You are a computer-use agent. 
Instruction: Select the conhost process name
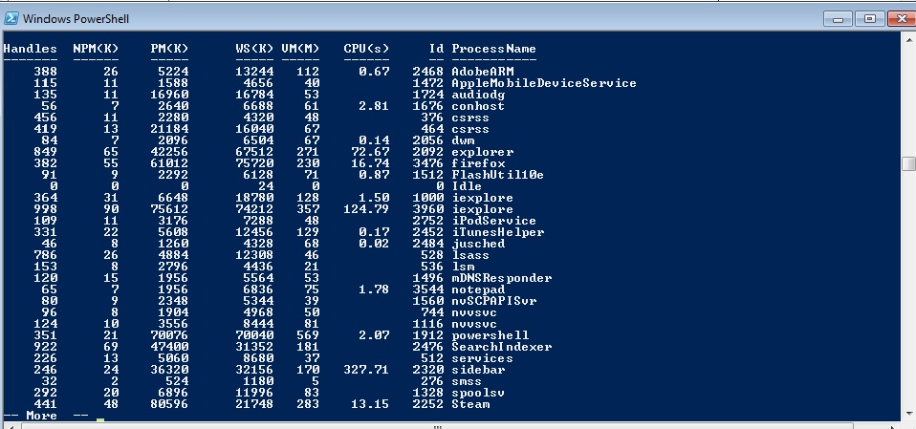pyautogui.click(x=478, y=106)
